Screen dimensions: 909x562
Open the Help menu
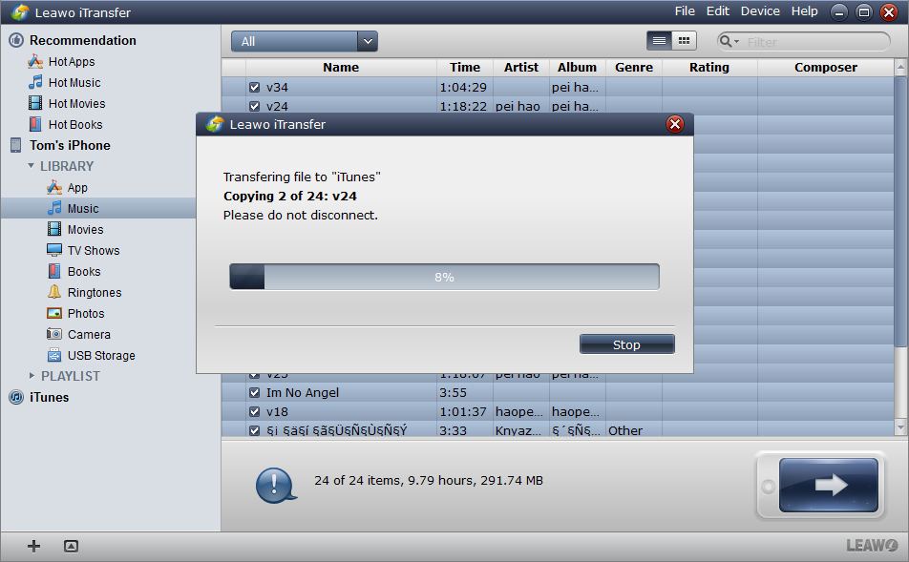[x=805, y=11]
